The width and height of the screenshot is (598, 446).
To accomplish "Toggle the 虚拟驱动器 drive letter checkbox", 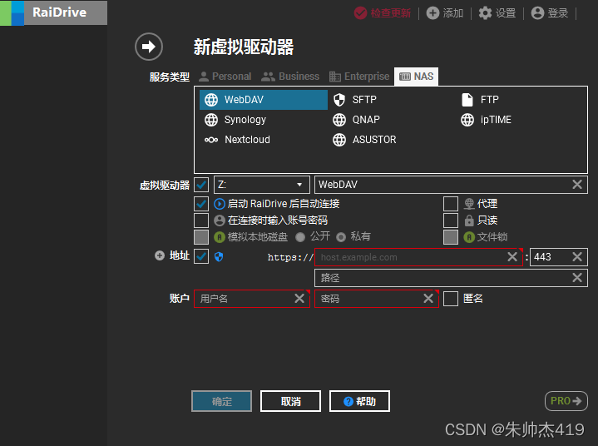I will [x=201, y=185].
